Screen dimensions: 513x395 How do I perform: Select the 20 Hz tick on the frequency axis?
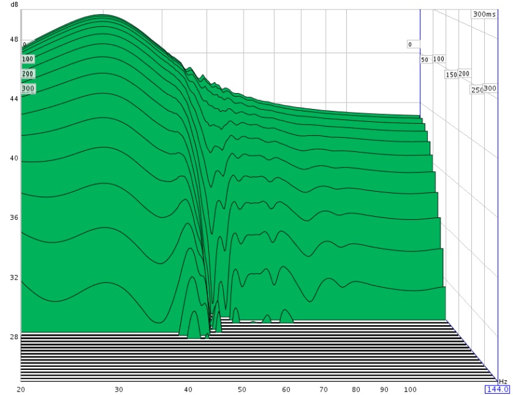tap(21, 389)
